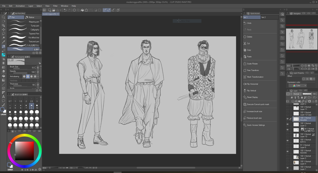The image size is (318, 173).
Task: Open the Filter menu
Action: click(55, 6)
